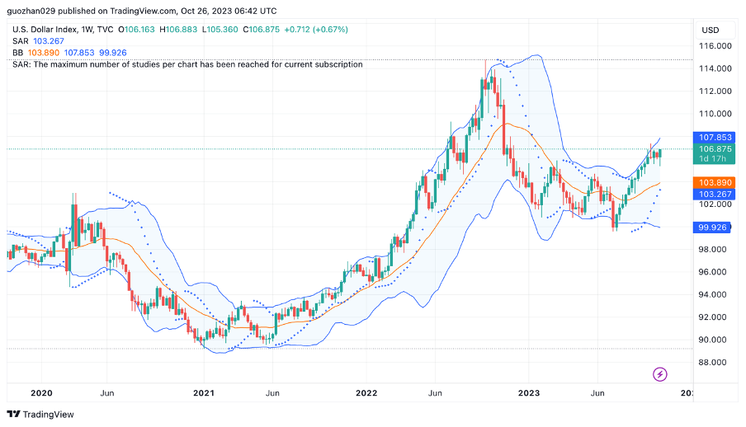Click the 2021 label on time axis
This screenshot has width=746, height=427.
(204, 393)
